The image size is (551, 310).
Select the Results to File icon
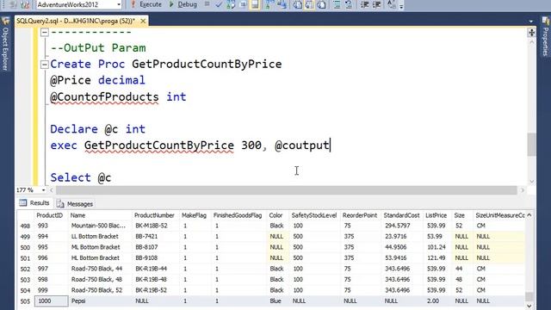321,4
